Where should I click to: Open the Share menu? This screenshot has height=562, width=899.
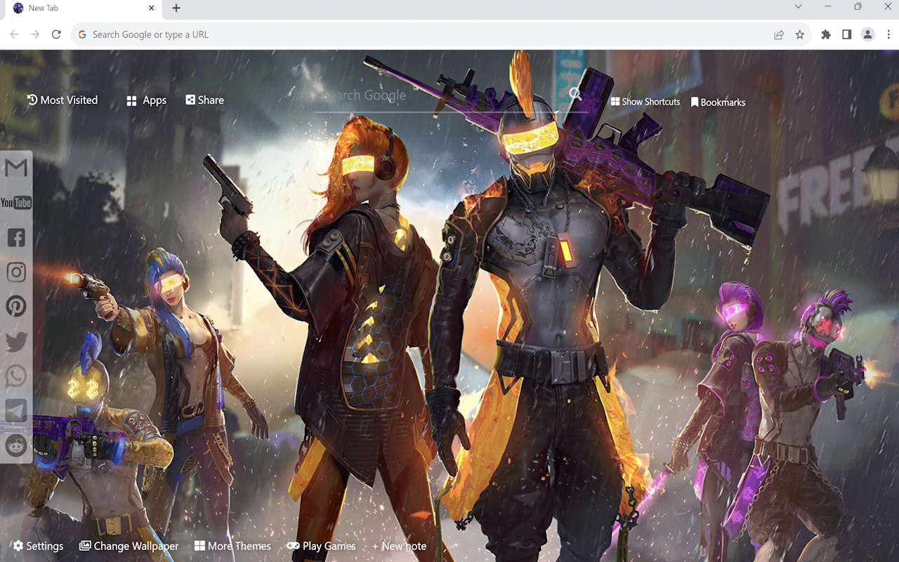pos(204,100)
